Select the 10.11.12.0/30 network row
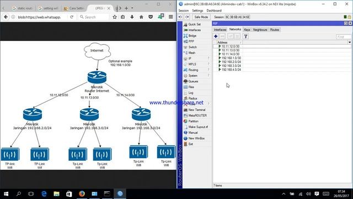Screen dimensions: 353x199 pos(282,46)
